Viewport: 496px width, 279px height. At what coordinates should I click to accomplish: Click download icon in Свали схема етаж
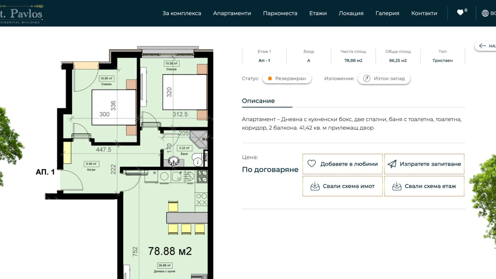397,186
